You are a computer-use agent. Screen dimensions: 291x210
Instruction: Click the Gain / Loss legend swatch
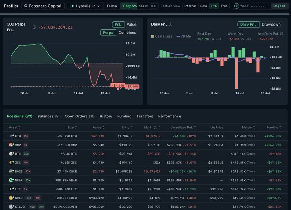(x=153, y=36)
